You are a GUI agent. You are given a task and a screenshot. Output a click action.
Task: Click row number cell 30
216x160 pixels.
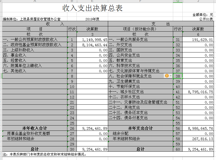pyautogui.click(x=72, y=149)
